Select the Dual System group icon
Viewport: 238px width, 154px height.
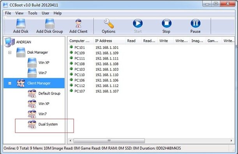coord(32,124)
